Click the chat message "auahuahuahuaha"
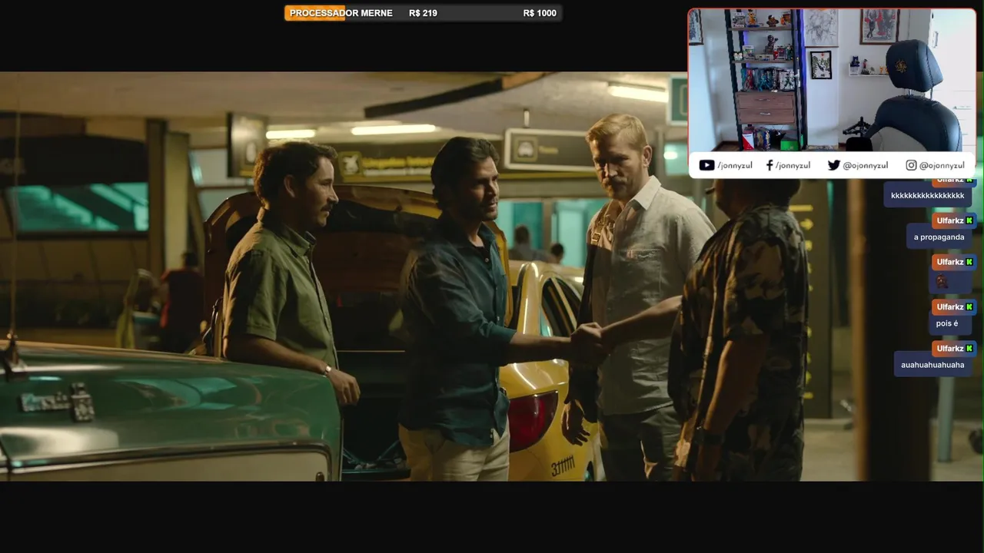This screenshot has width=984, height=553. click(932, 365)
